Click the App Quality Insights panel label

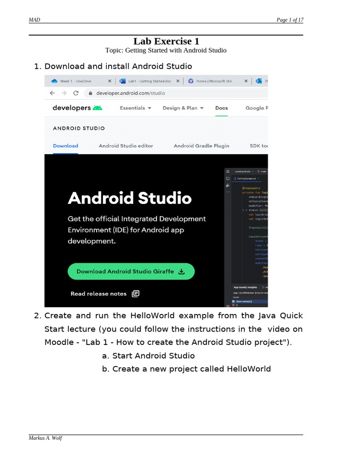[245, 287]
